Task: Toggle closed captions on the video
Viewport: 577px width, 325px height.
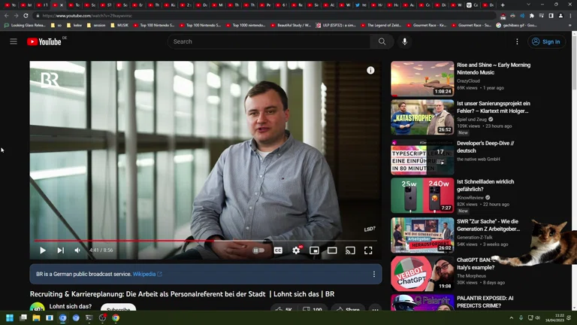Action: (278, 251)
